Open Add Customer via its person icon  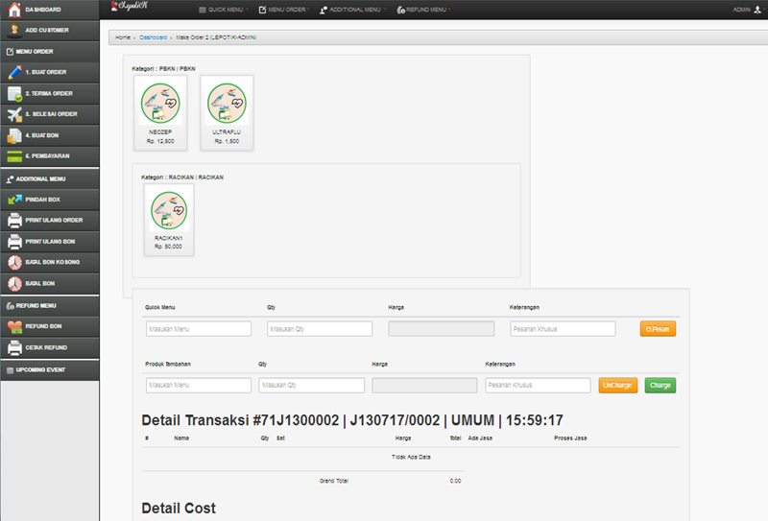pyautogui.click(x=14, y=31)
